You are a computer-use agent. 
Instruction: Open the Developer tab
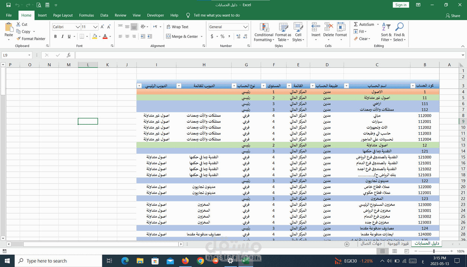[x=156, y=15]
